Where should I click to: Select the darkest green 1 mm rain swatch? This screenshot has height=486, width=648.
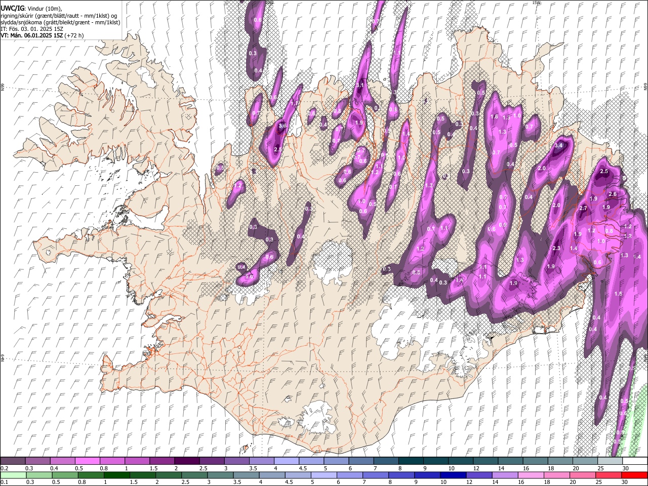click(117, 475)
